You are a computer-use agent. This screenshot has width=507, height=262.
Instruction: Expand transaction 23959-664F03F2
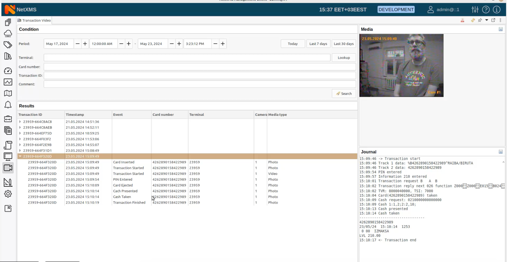coord(20,139)
